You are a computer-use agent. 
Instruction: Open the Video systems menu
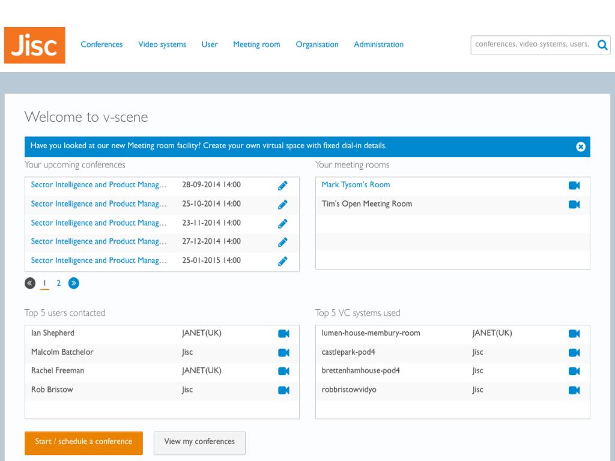(x=162, y=44)
